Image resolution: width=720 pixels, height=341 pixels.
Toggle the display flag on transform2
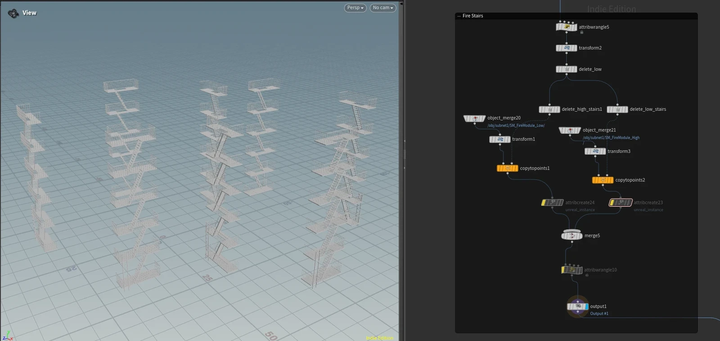coord(575,48)
